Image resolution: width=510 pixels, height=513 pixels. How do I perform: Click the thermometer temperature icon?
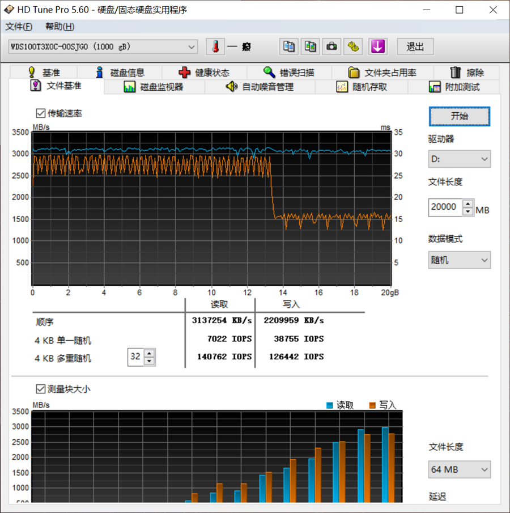tap(215, 46)
